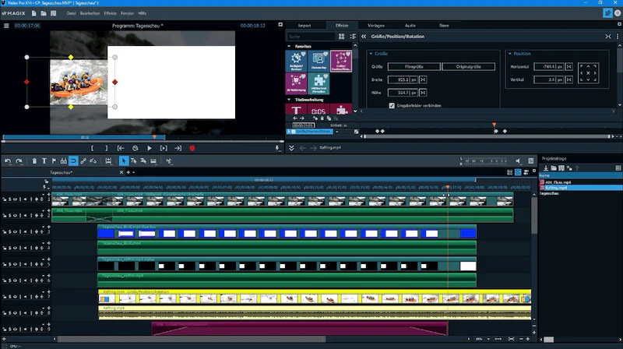The width and height of the screenshot is (623, 349).
Task: Select A04_Fluss.mp4 in Projektablage
Action: point(558,182)
